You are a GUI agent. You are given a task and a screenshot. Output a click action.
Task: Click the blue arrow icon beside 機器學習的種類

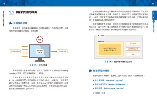91,71
